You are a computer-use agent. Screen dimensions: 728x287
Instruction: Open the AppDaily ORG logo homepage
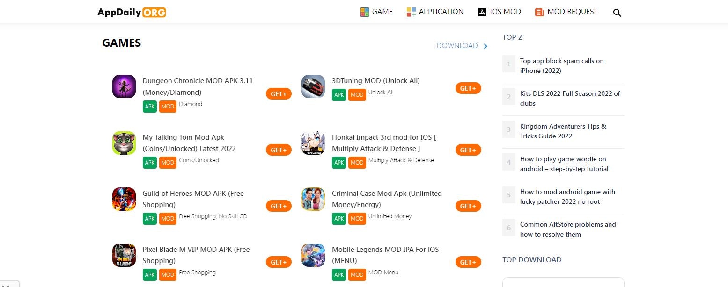click(132, 12)
